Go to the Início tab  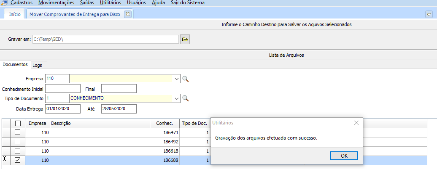point(15,14)
